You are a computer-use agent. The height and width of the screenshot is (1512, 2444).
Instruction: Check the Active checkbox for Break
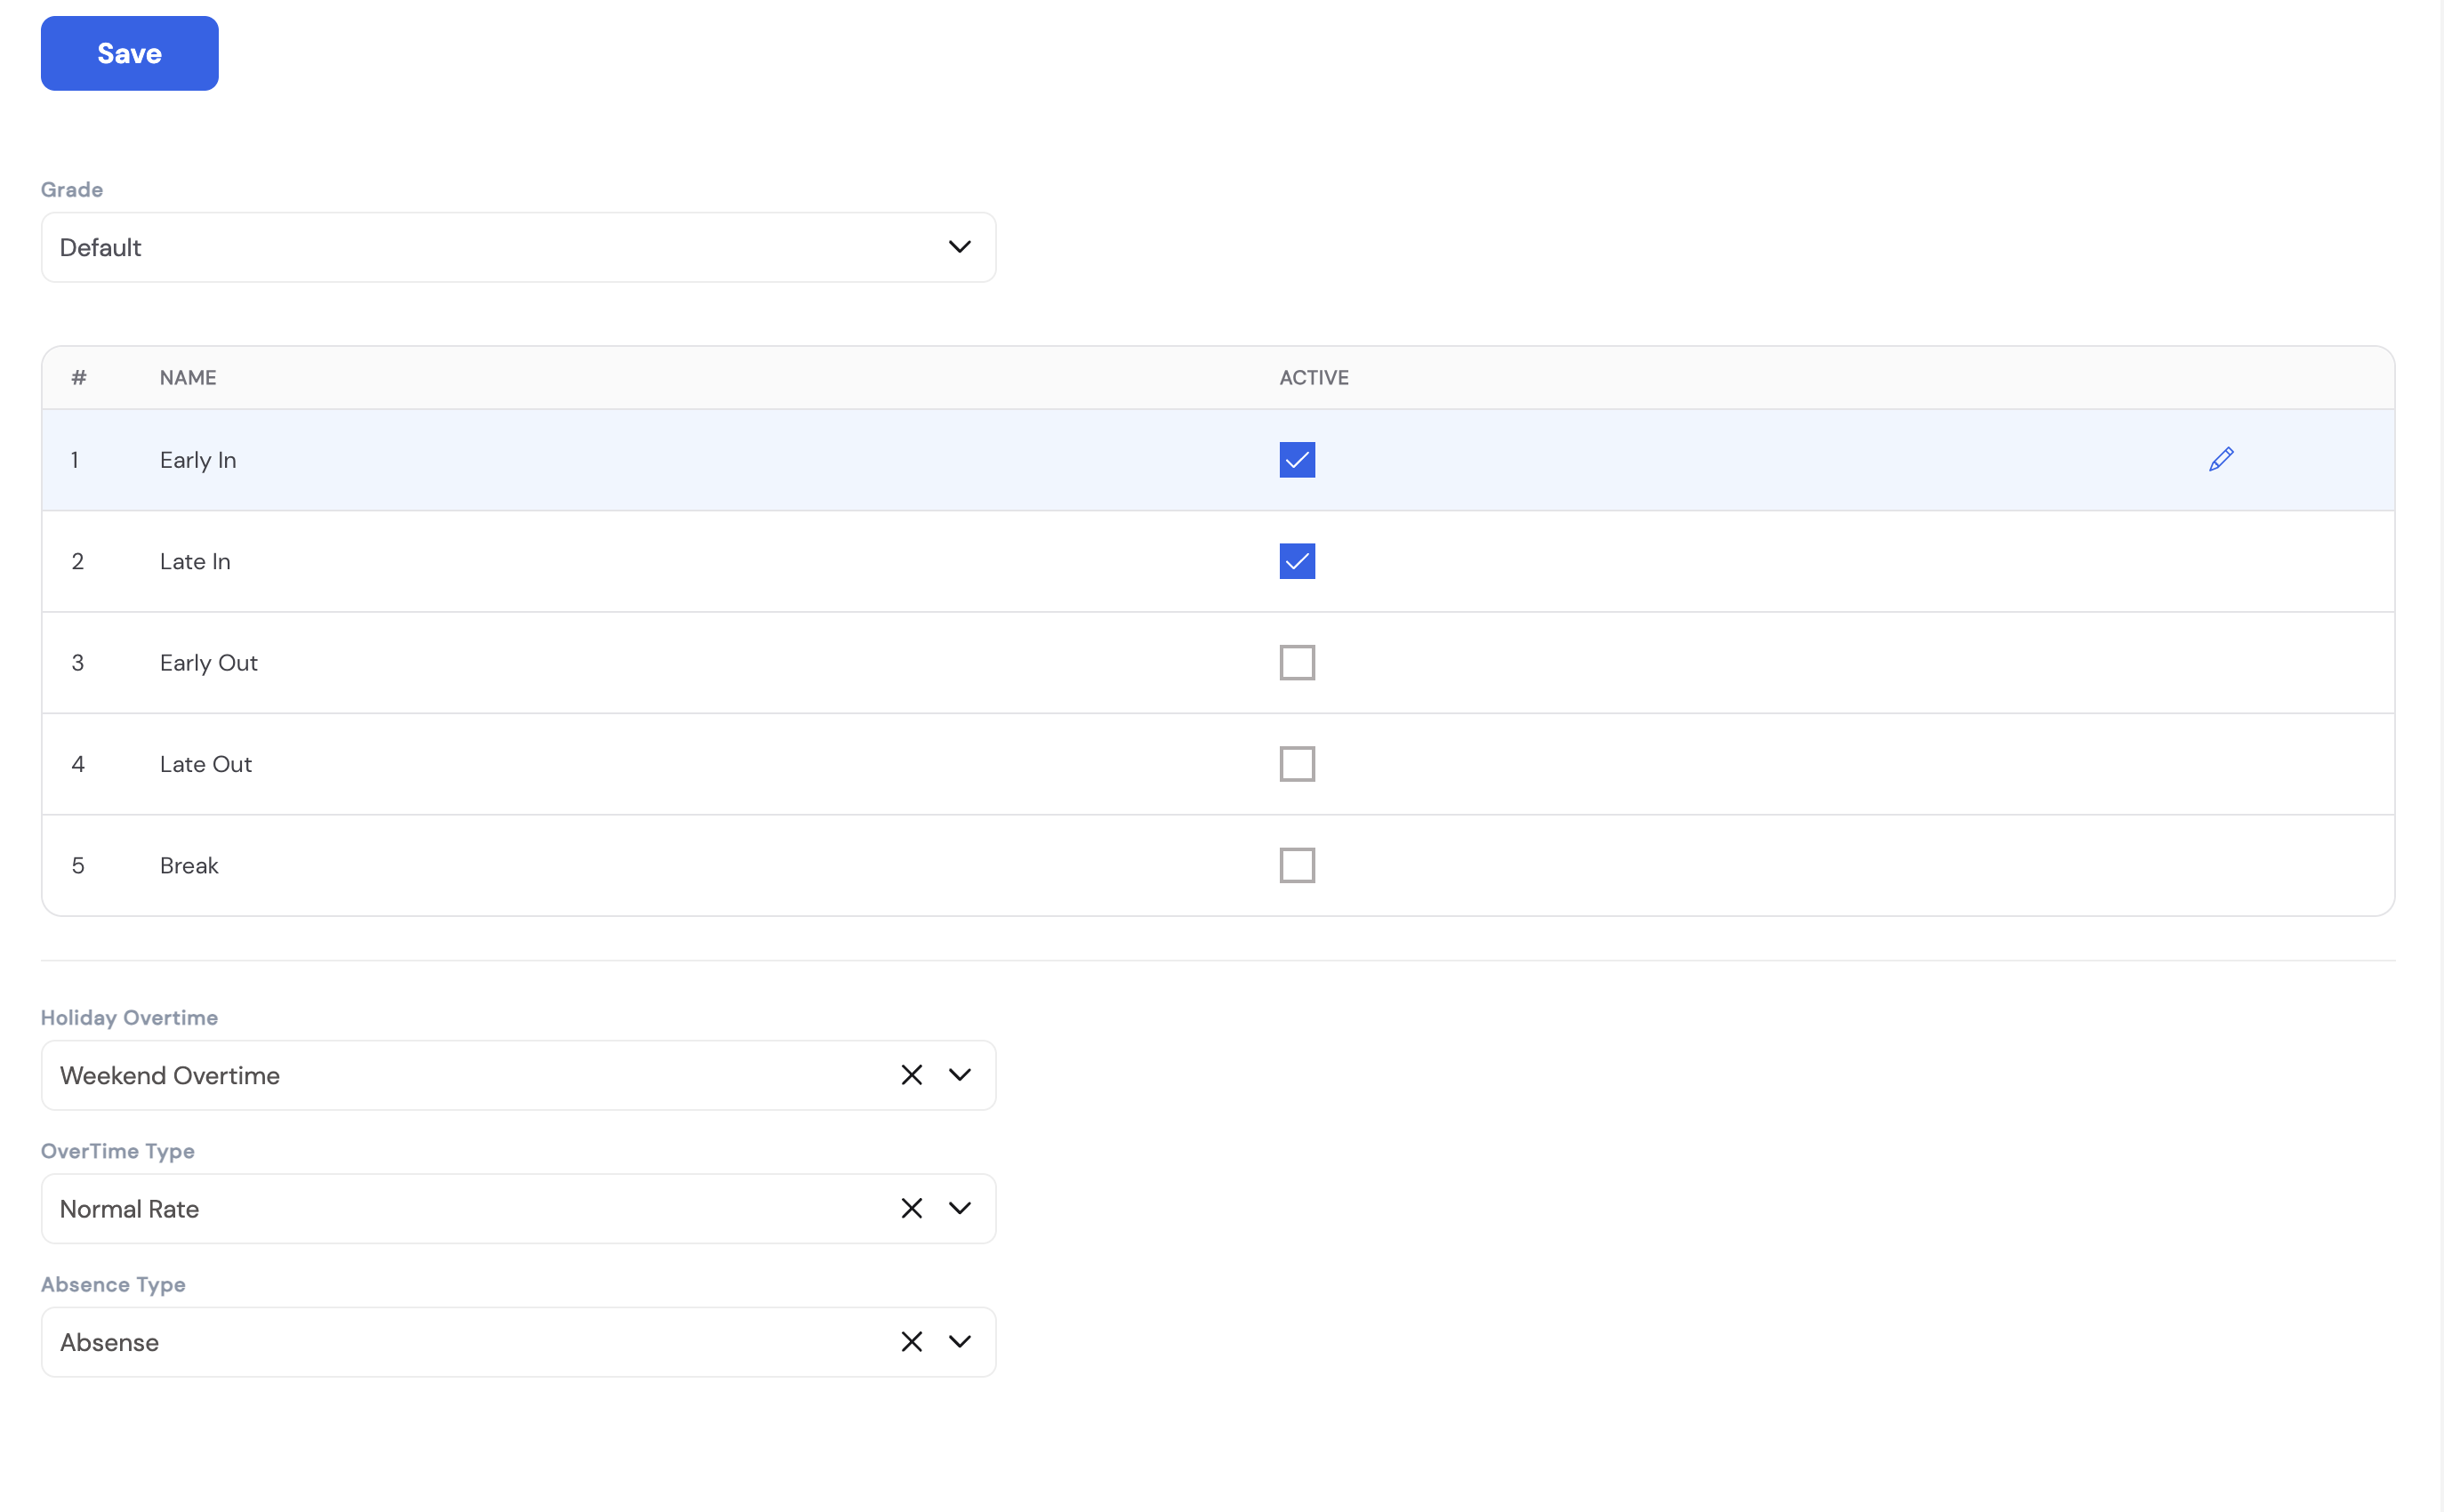pos(1297,865)
